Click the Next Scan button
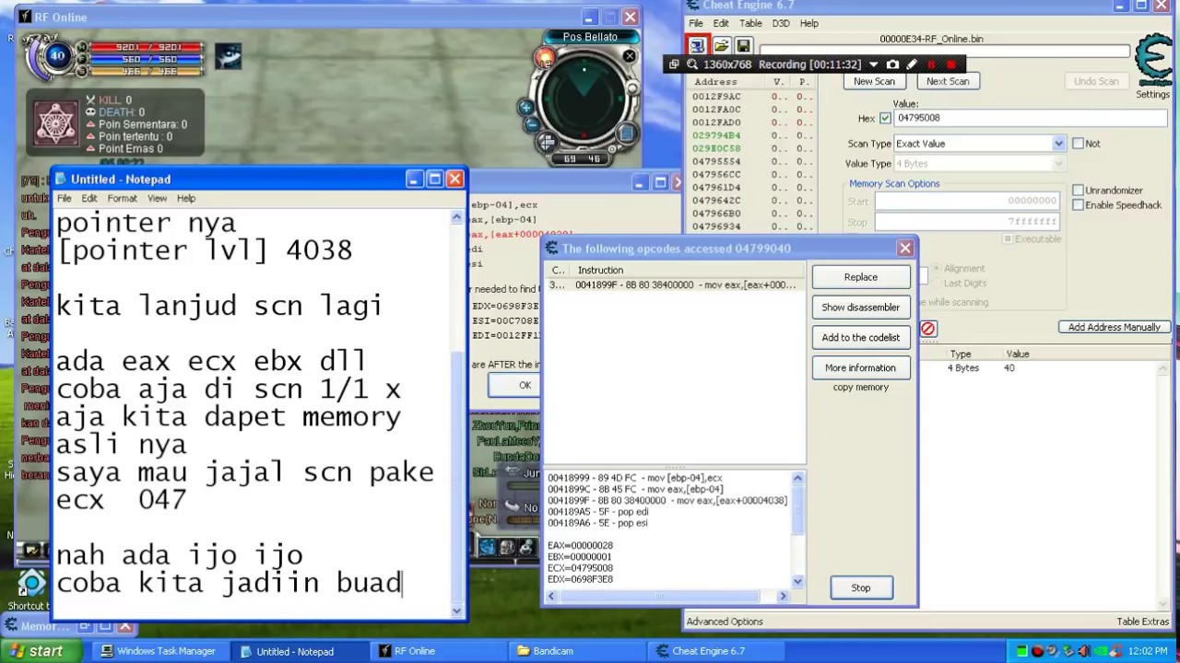Viewport: 1180px width, 663px height. (948, 81)
